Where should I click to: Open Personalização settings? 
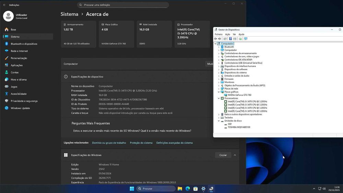(28, 58)
